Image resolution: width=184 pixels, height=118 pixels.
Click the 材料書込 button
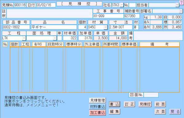98,107
